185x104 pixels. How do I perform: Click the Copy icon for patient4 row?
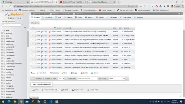click(42, 68)
